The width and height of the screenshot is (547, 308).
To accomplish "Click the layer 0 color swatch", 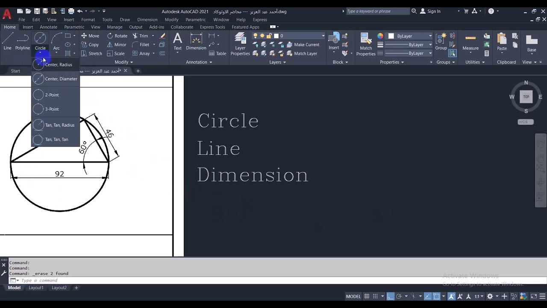I will click(x=276, y=36).
